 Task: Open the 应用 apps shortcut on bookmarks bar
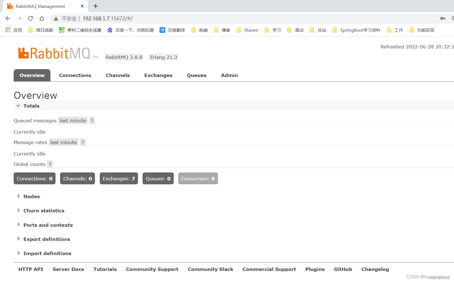click(13, 30)
